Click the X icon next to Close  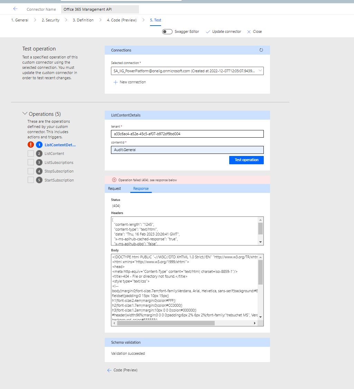pyautogui.click(x=249, y=32)
